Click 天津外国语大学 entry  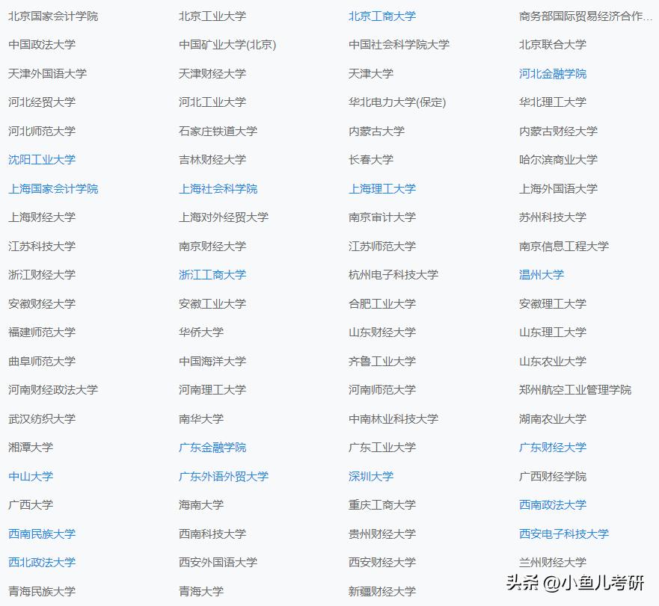coord(47,74)
